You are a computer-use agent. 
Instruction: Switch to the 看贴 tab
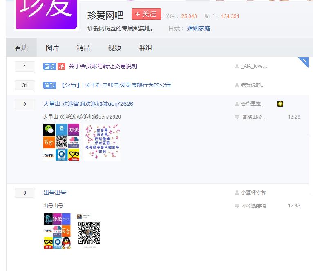click(21, 48)
